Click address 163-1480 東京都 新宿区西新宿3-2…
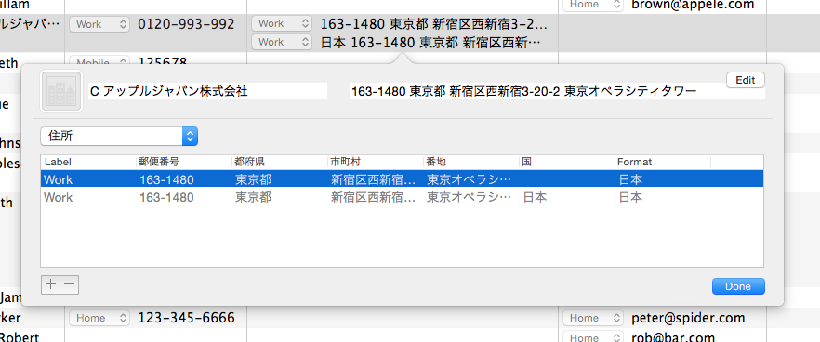 pyautogui.click(x=434, y=24)
